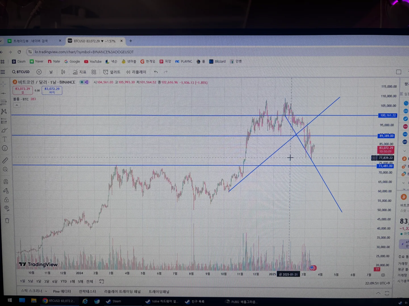Expand the bottom panel with the up chevron
Image resolution: width=409 pixels, height=306 pixels.
click(x=378, y=293)
